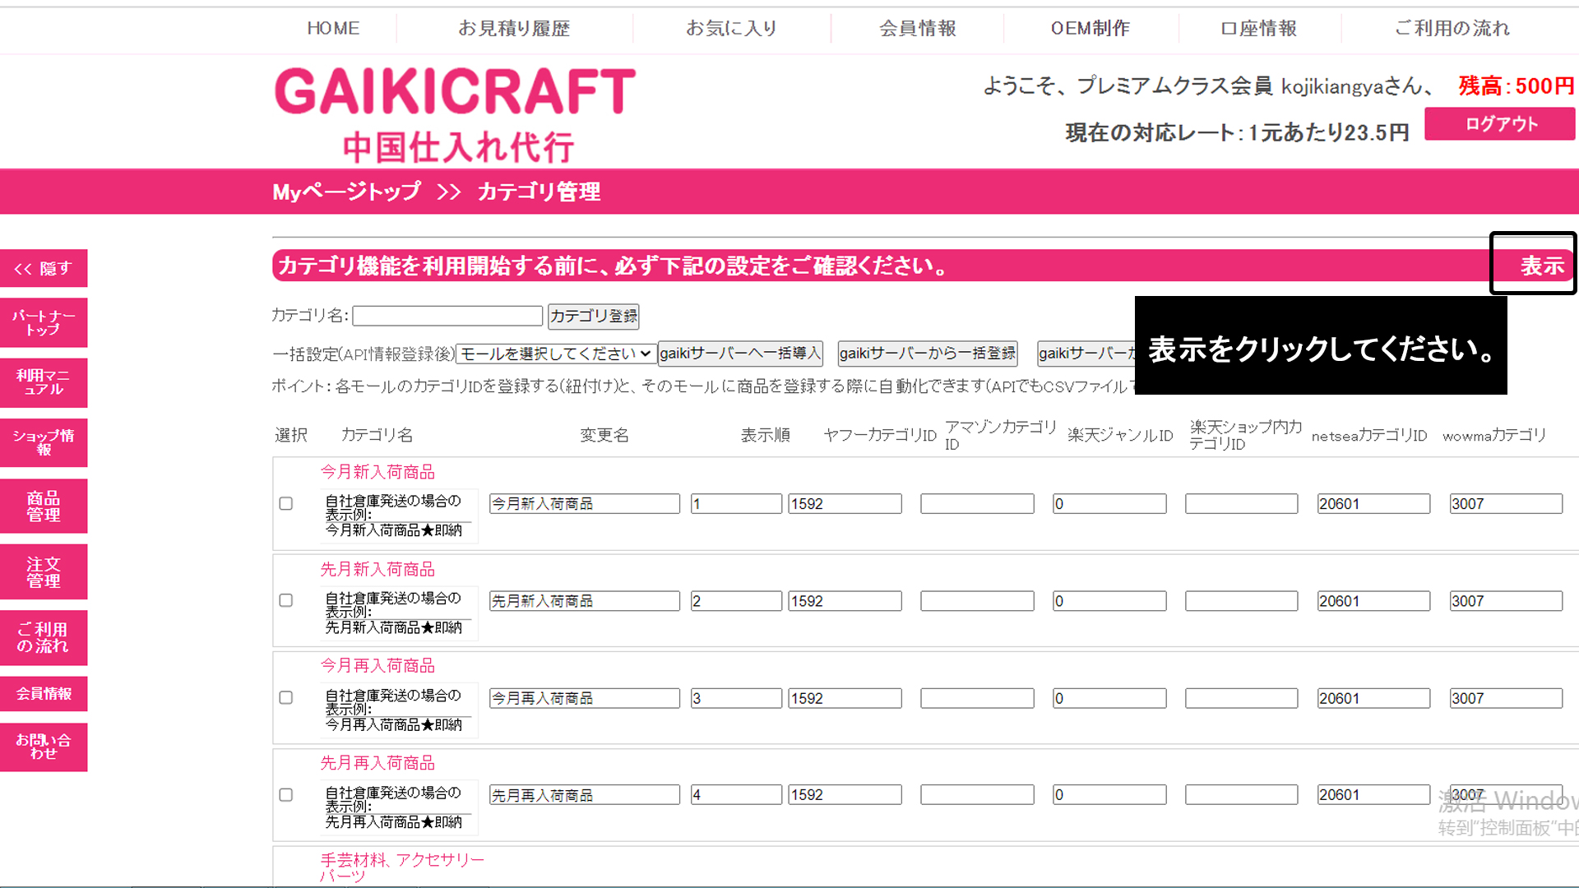Open 商品管理 sidebar item
The image size is (1579, 888).
click(44, 506)
